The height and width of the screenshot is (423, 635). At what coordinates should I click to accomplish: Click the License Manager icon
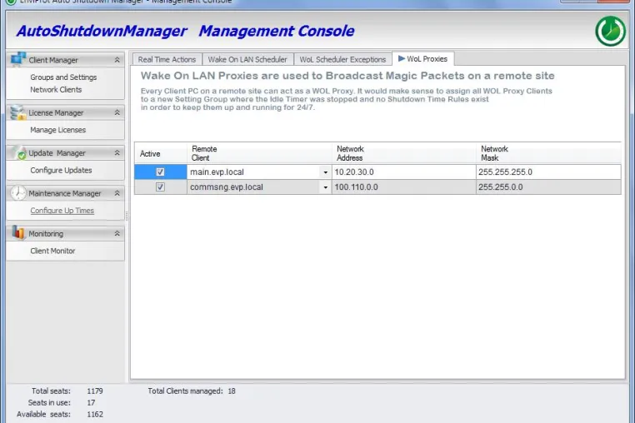[17, 112]
